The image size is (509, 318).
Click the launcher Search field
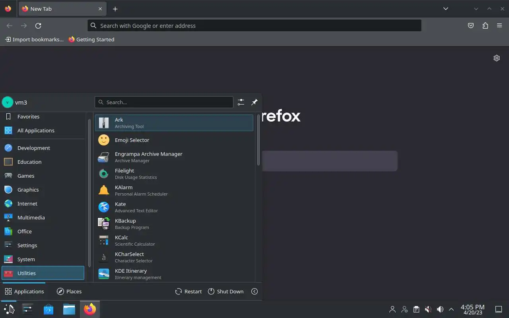164,102
